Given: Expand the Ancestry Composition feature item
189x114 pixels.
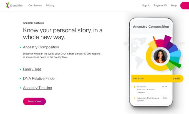Looking at the screenshot, I should pyautogui.click(x=41, y=47).
